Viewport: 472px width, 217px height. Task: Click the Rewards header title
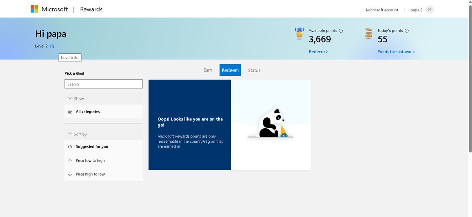point(91,9)
